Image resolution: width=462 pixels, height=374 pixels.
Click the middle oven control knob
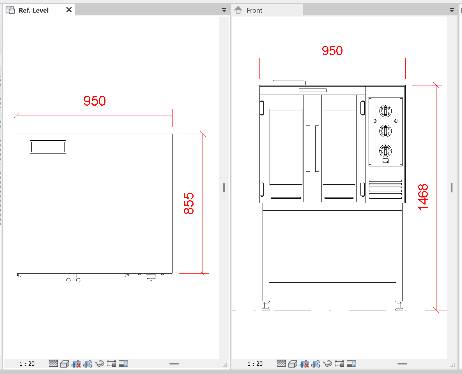[x=385, y=131]
